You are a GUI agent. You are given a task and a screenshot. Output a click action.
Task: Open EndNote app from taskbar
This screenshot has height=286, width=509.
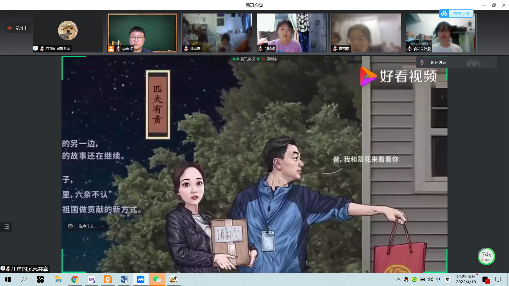point(91,279)
